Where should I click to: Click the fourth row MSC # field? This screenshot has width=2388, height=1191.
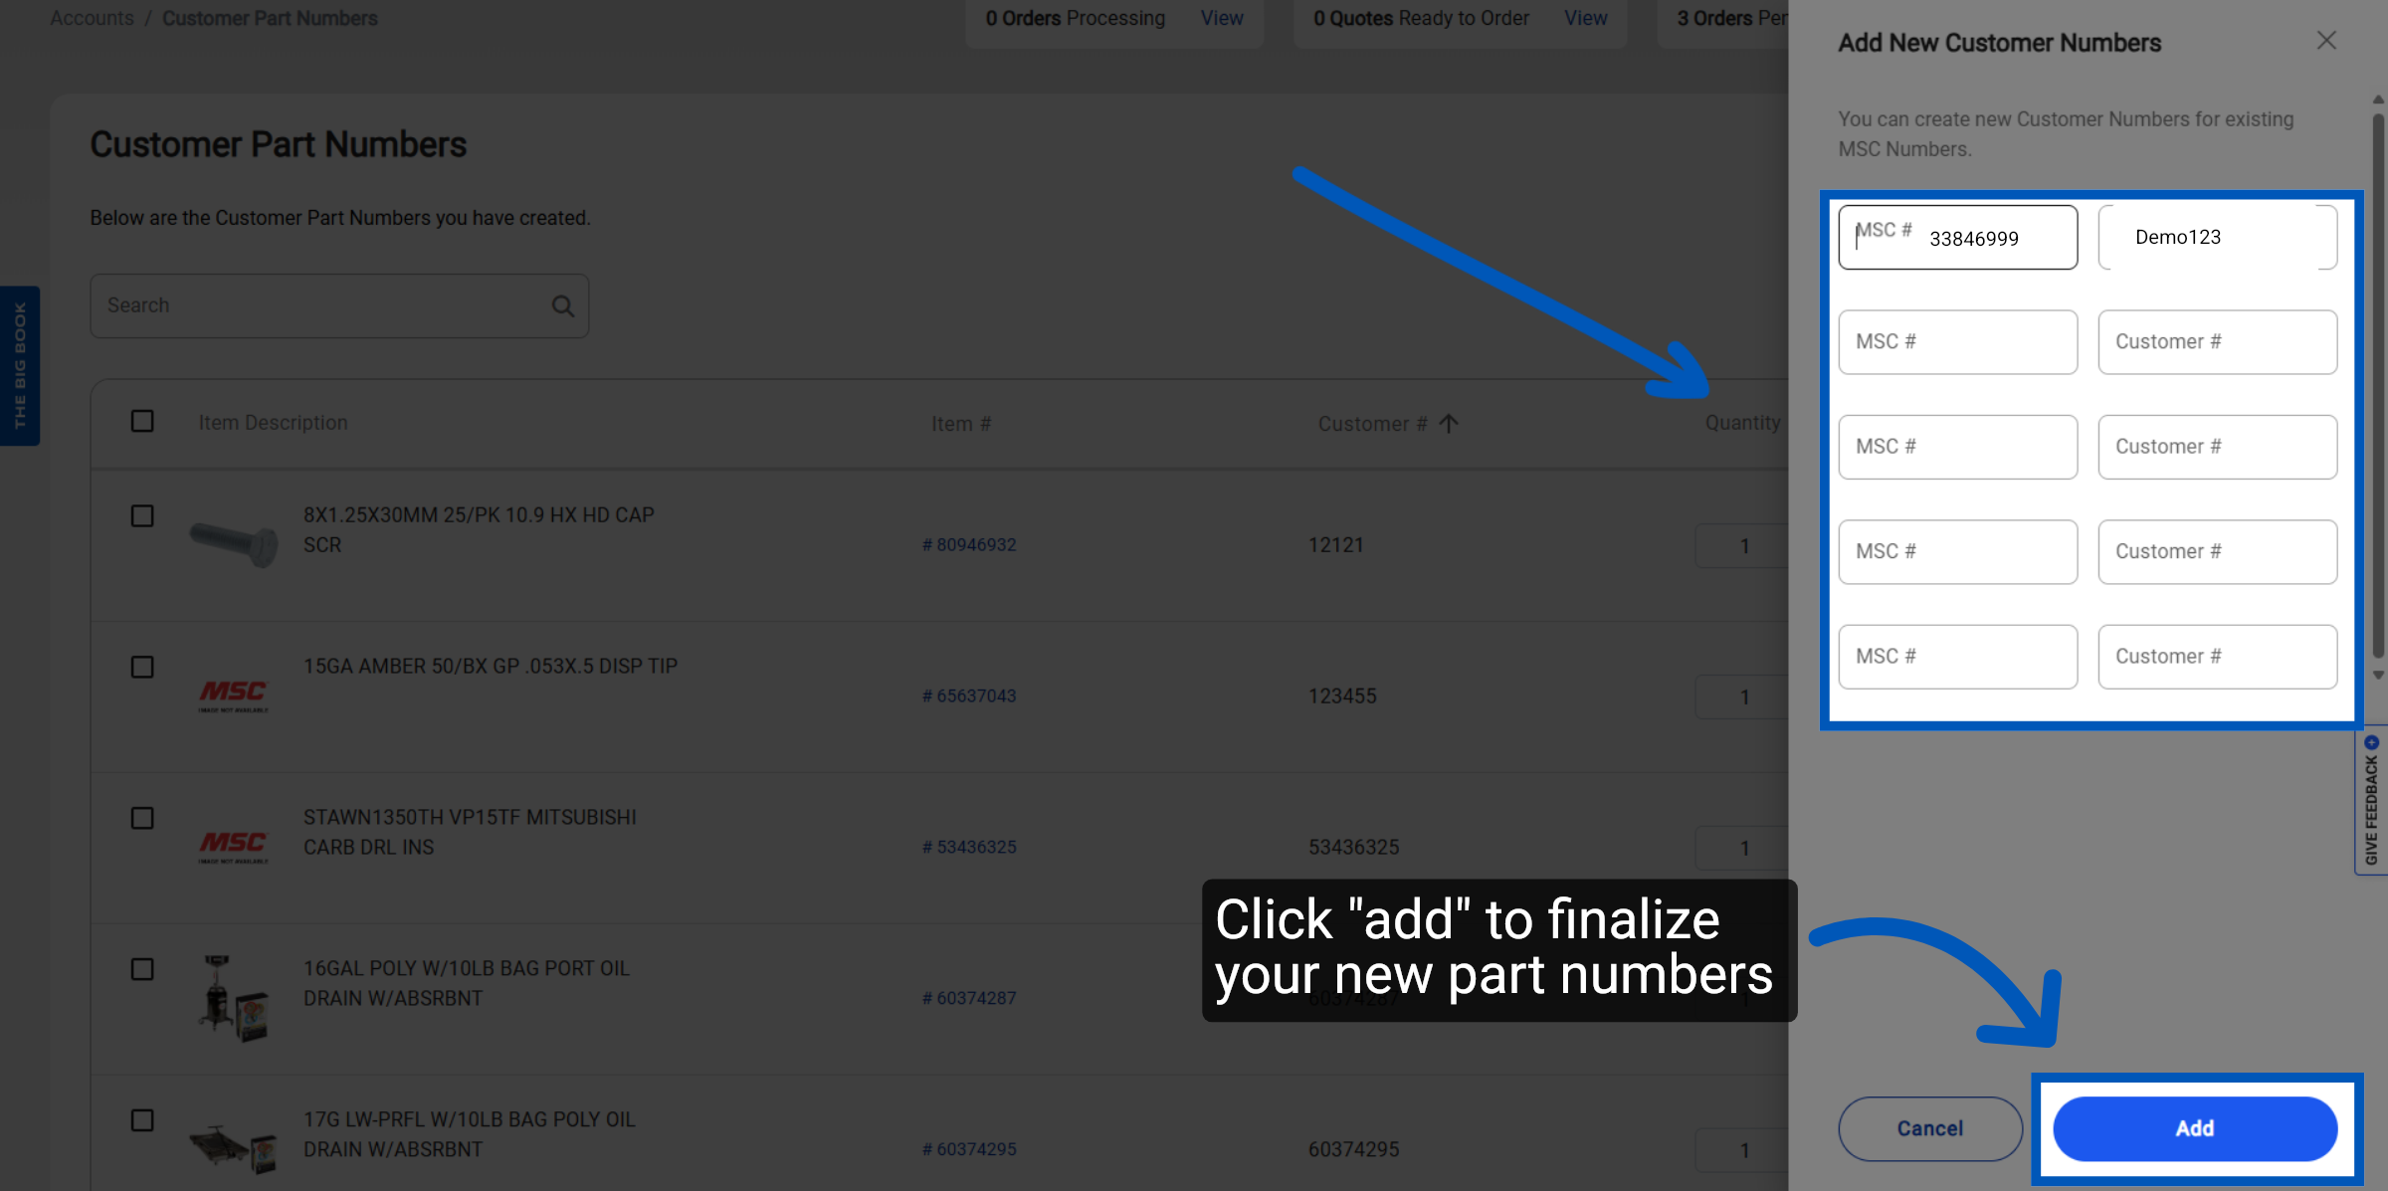(x=1957, y=551)
